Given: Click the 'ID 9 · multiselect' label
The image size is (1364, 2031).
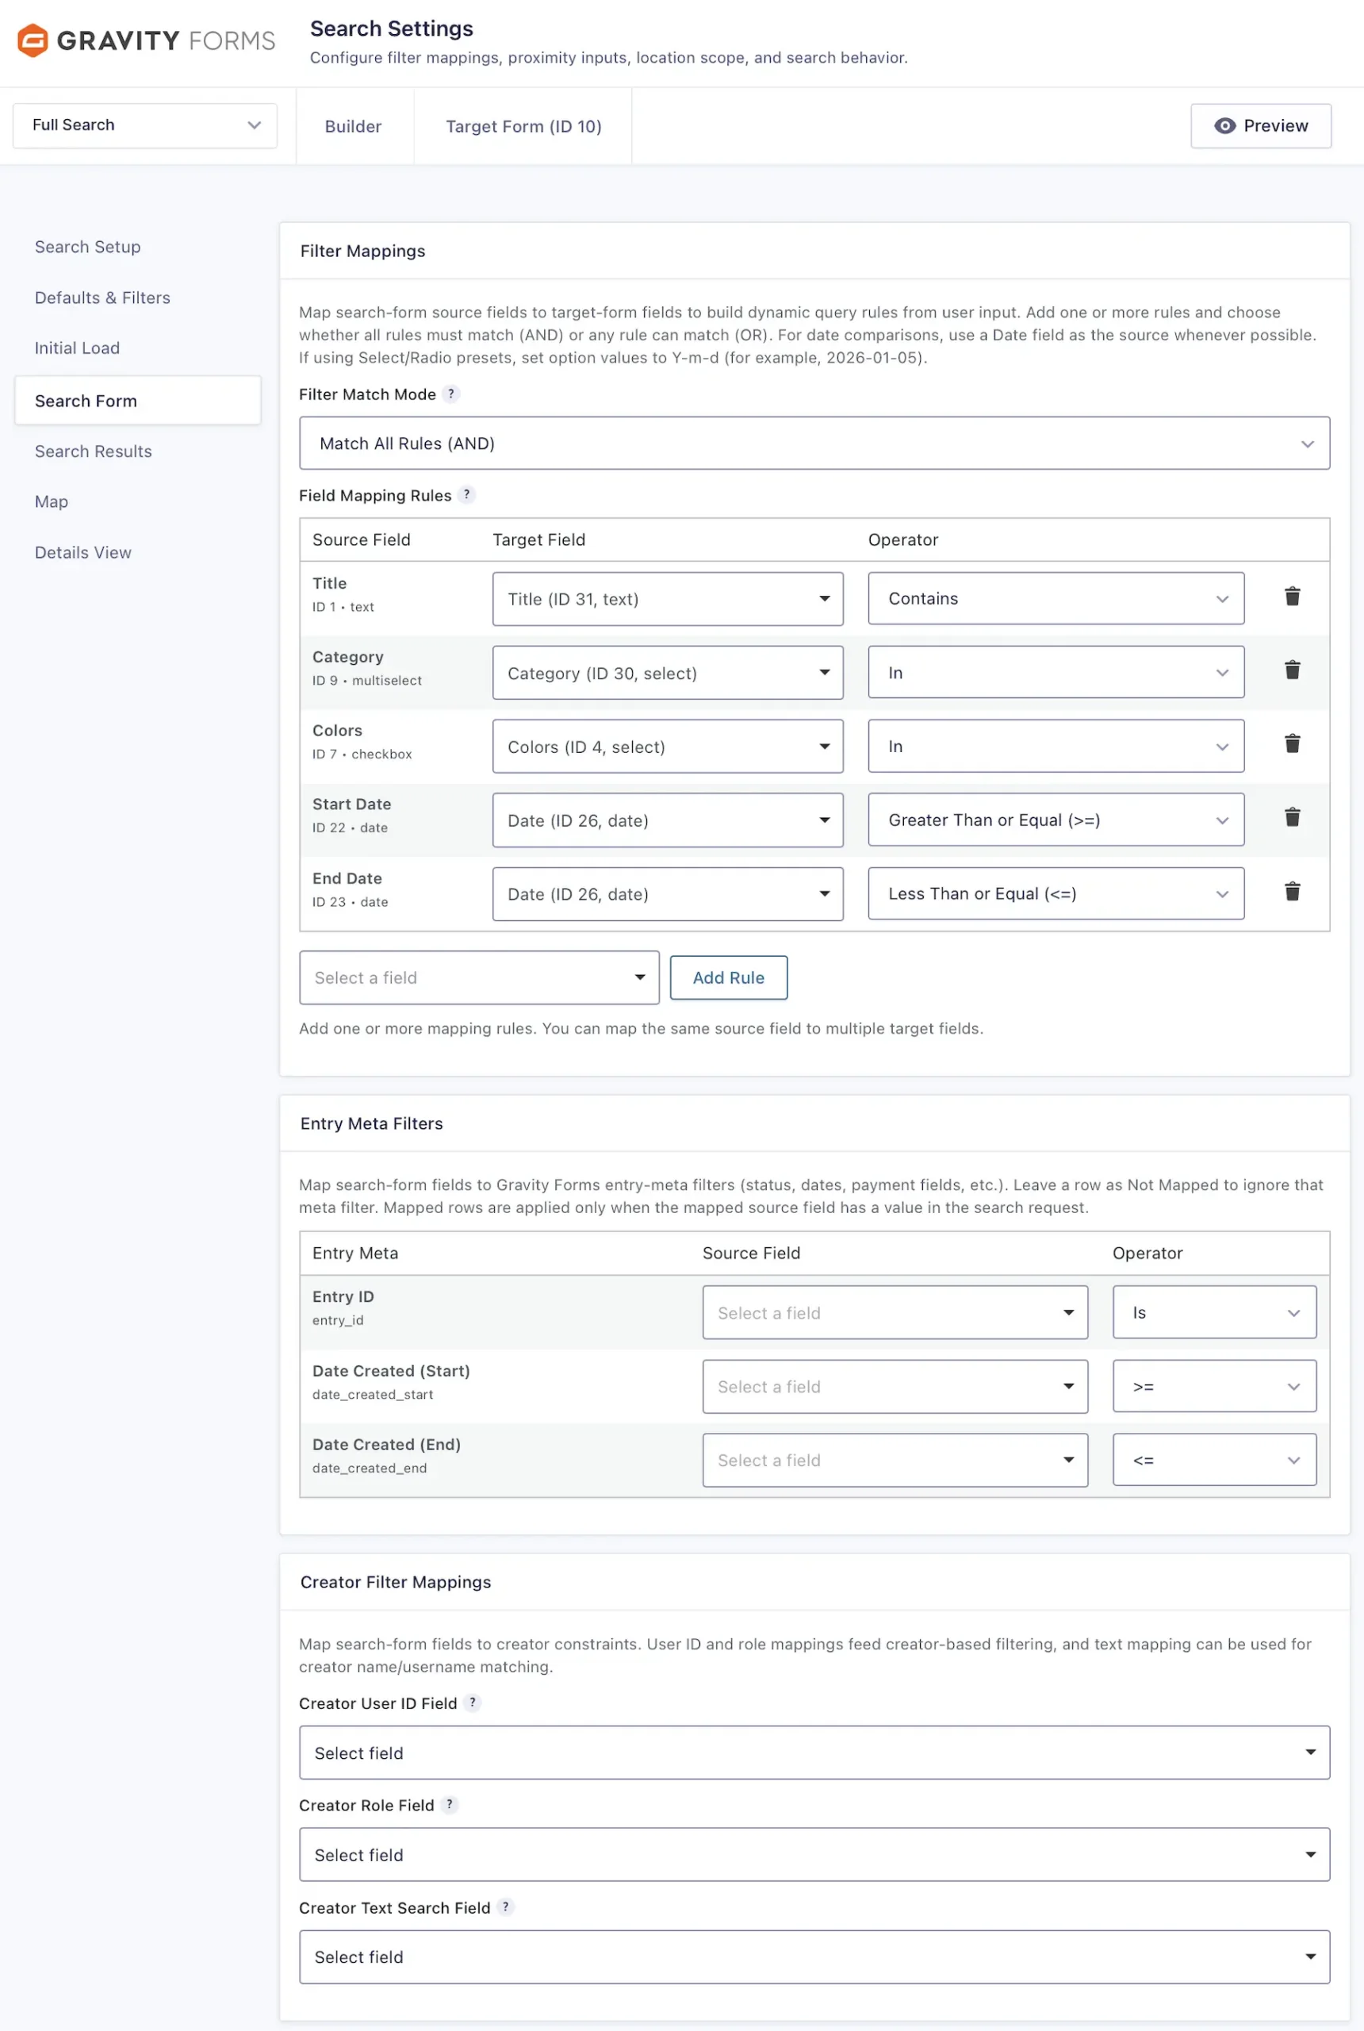Looking at the screenshot, I should (366, 681).
